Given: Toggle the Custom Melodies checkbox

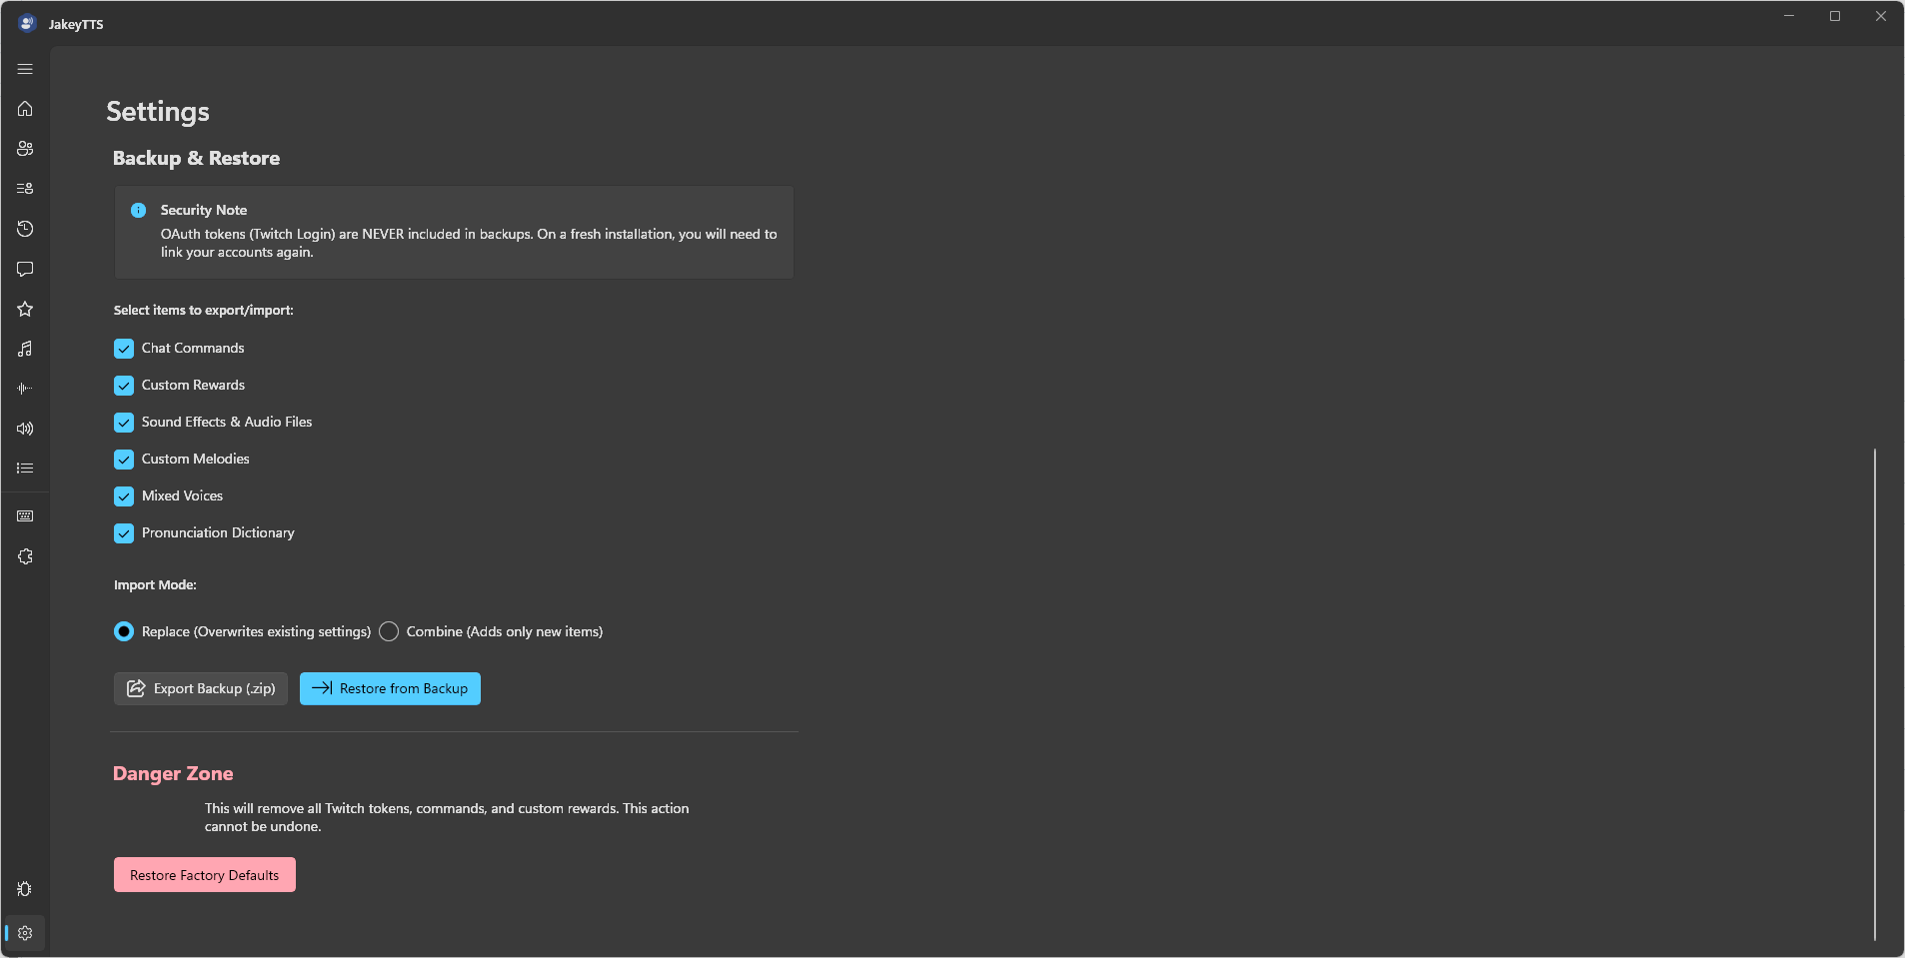Looking at the screenshot, I should coord(124,460).
